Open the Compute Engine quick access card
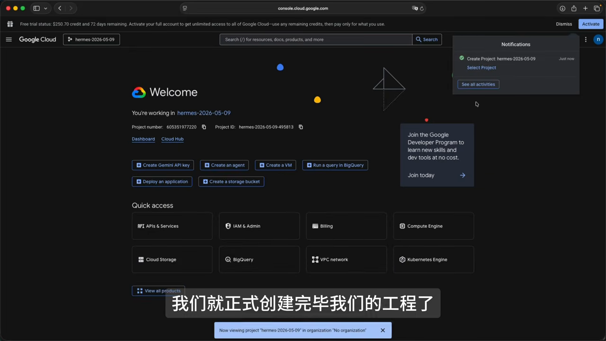The height and width of the screenshot is (341, 606). (x=433, y=226)
